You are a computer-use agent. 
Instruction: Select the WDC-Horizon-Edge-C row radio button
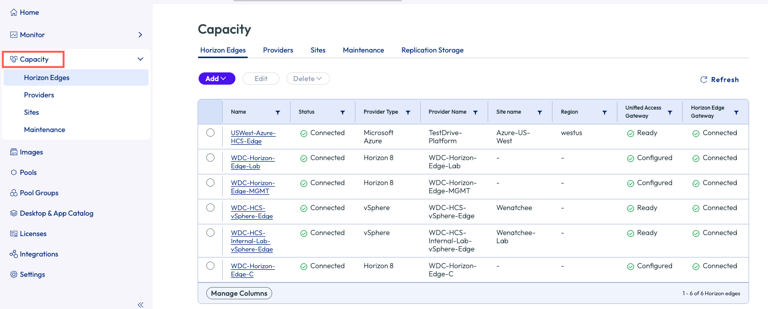coord(210,266)
